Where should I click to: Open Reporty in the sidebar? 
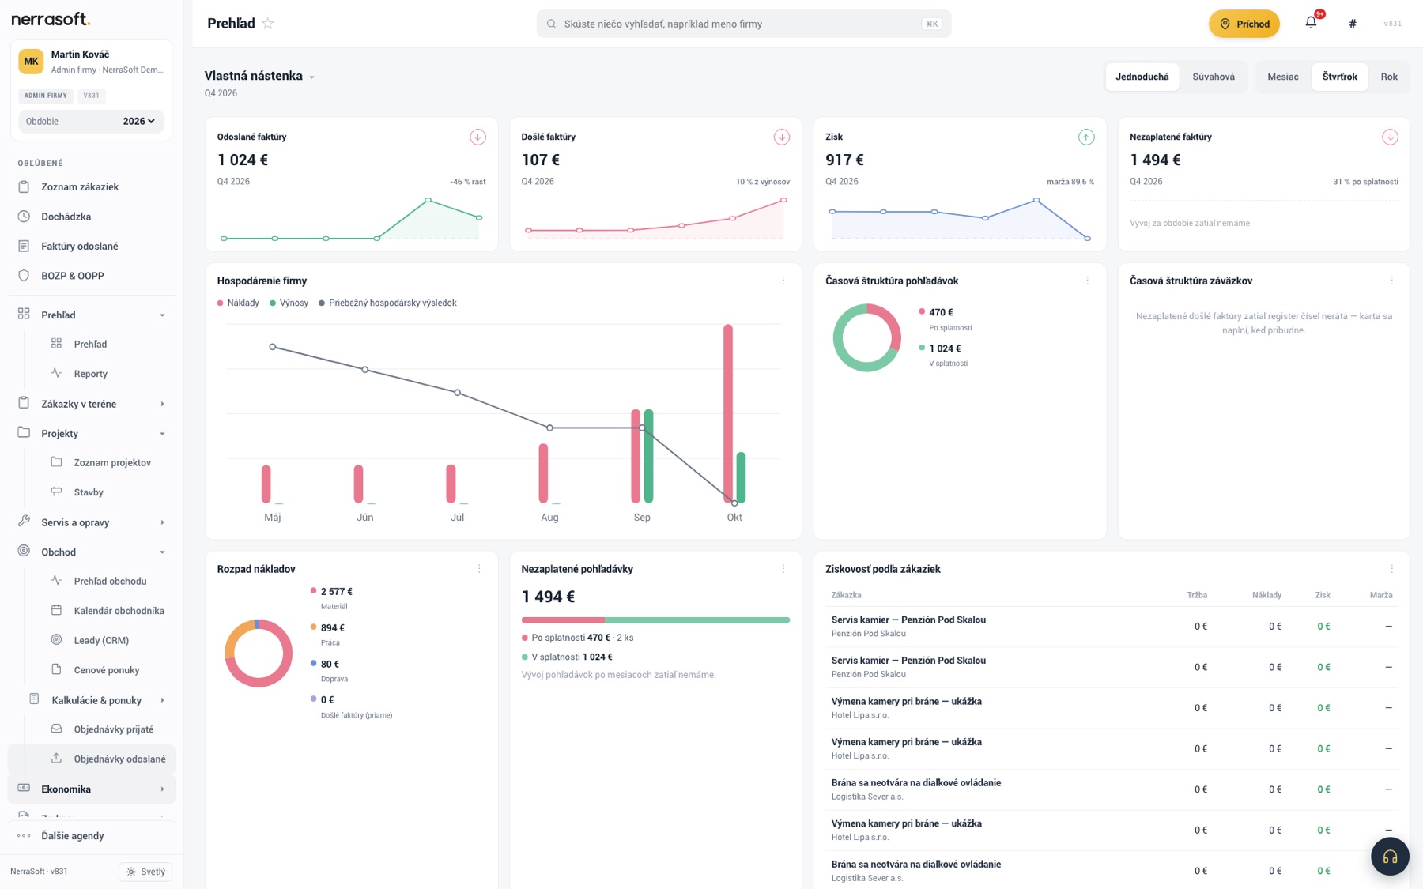coord(91,374)
